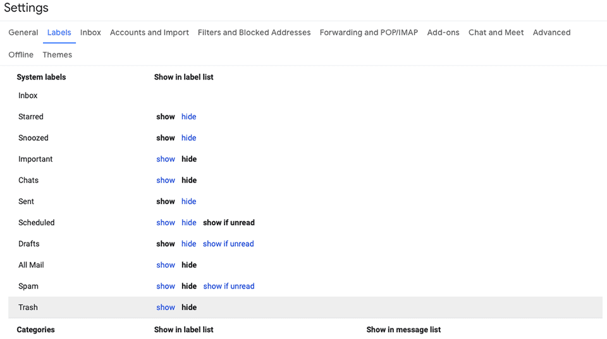Switch to the Advanced tab
Screen dimensions: 607x339
point(551,33)
